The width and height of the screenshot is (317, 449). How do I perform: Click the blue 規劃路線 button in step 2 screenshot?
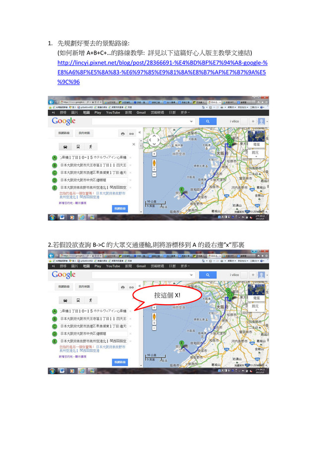click(x=120, y=362)
